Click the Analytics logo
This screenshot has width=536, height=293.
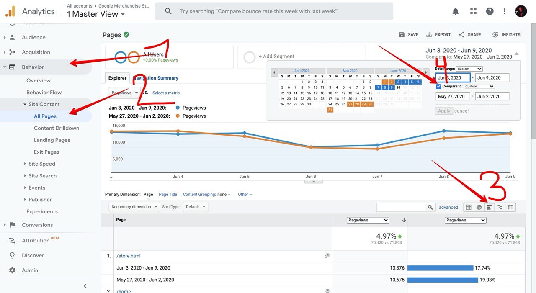coord(10,11)
